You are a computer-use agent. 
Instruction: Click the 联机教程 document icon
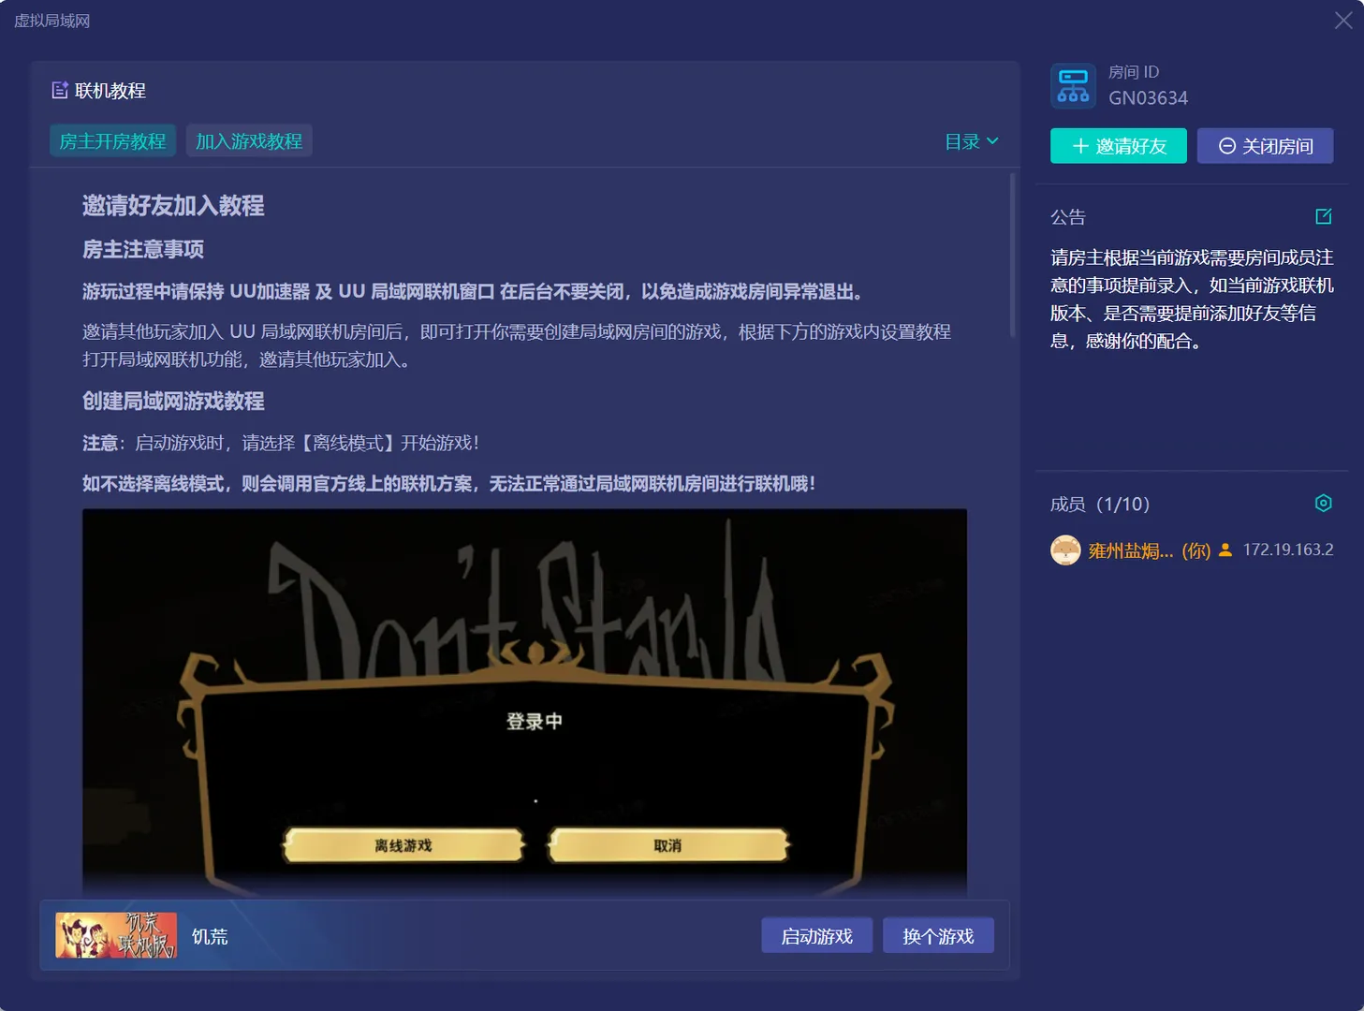[x=60, y=90]
